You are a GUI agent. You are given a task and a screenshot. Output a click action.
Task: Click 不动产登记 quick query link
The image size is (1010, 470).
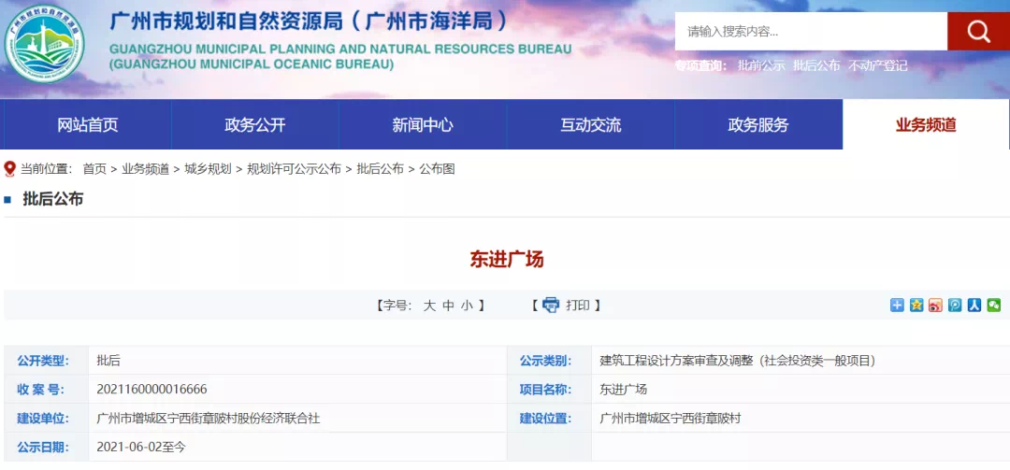tap(877, 66)
